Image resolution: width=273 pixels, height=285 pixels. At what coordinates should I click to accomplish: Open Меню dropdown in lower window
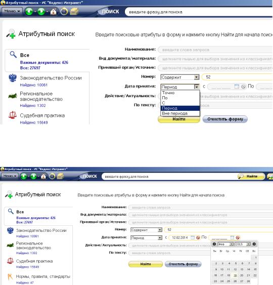click(10, 176)
